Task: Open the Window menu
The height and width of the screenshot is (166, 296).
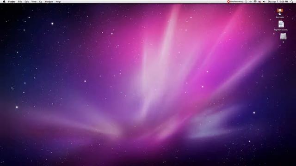Action: coord(49,2)
